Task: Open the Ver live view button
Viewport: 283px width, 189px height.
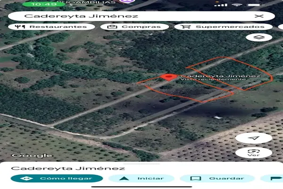Action: point(254,153)
